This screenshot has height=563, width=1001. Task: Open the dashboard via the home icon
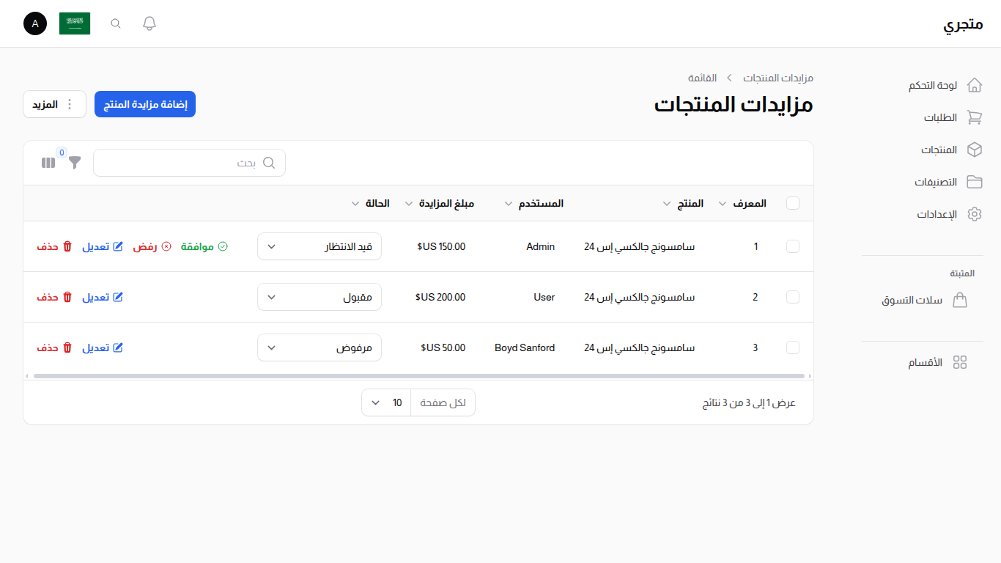975,84
